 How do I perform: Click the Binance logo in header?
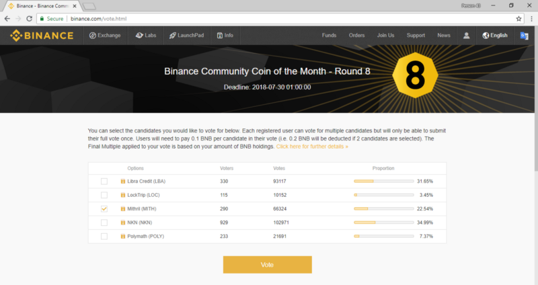pyautogui.click(x=42, y=36)
